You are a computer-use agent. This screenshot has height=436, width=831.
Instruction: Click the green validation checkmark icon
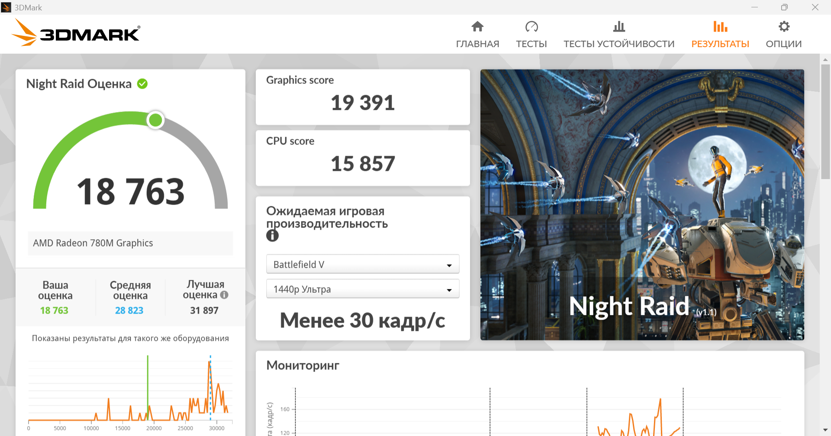point(142,83)
